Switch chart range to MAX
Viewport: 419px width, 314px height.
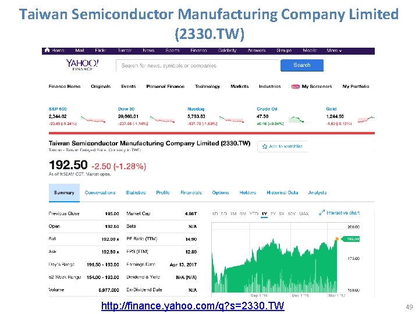point(304,214)
